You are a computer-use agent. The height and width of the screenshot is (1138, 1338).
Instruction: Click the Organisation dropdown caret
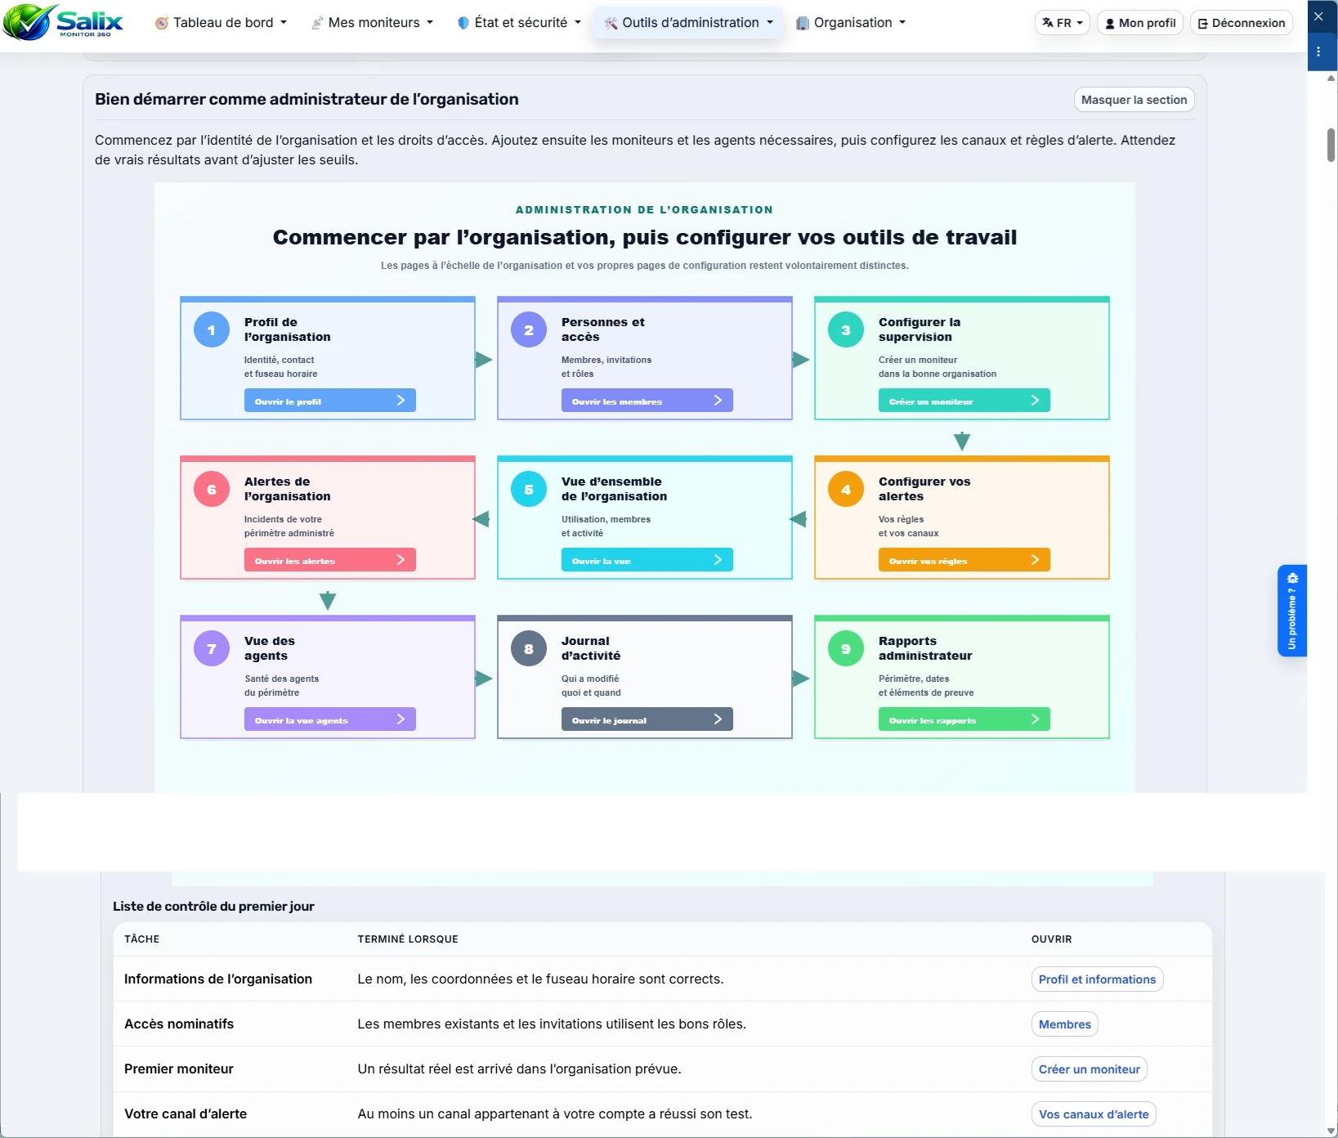point(902,23)
